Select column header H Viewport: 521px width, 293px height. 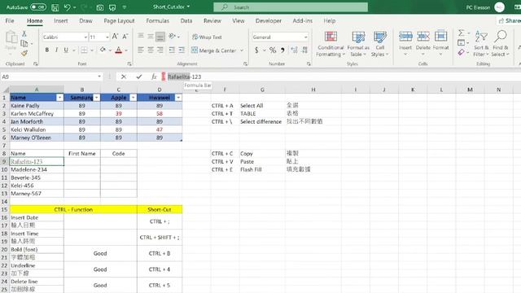(313, 90)
